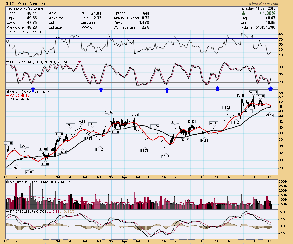Click the +1.38% percent change
This screenshot has height=244, width=293.
[267, 13]
